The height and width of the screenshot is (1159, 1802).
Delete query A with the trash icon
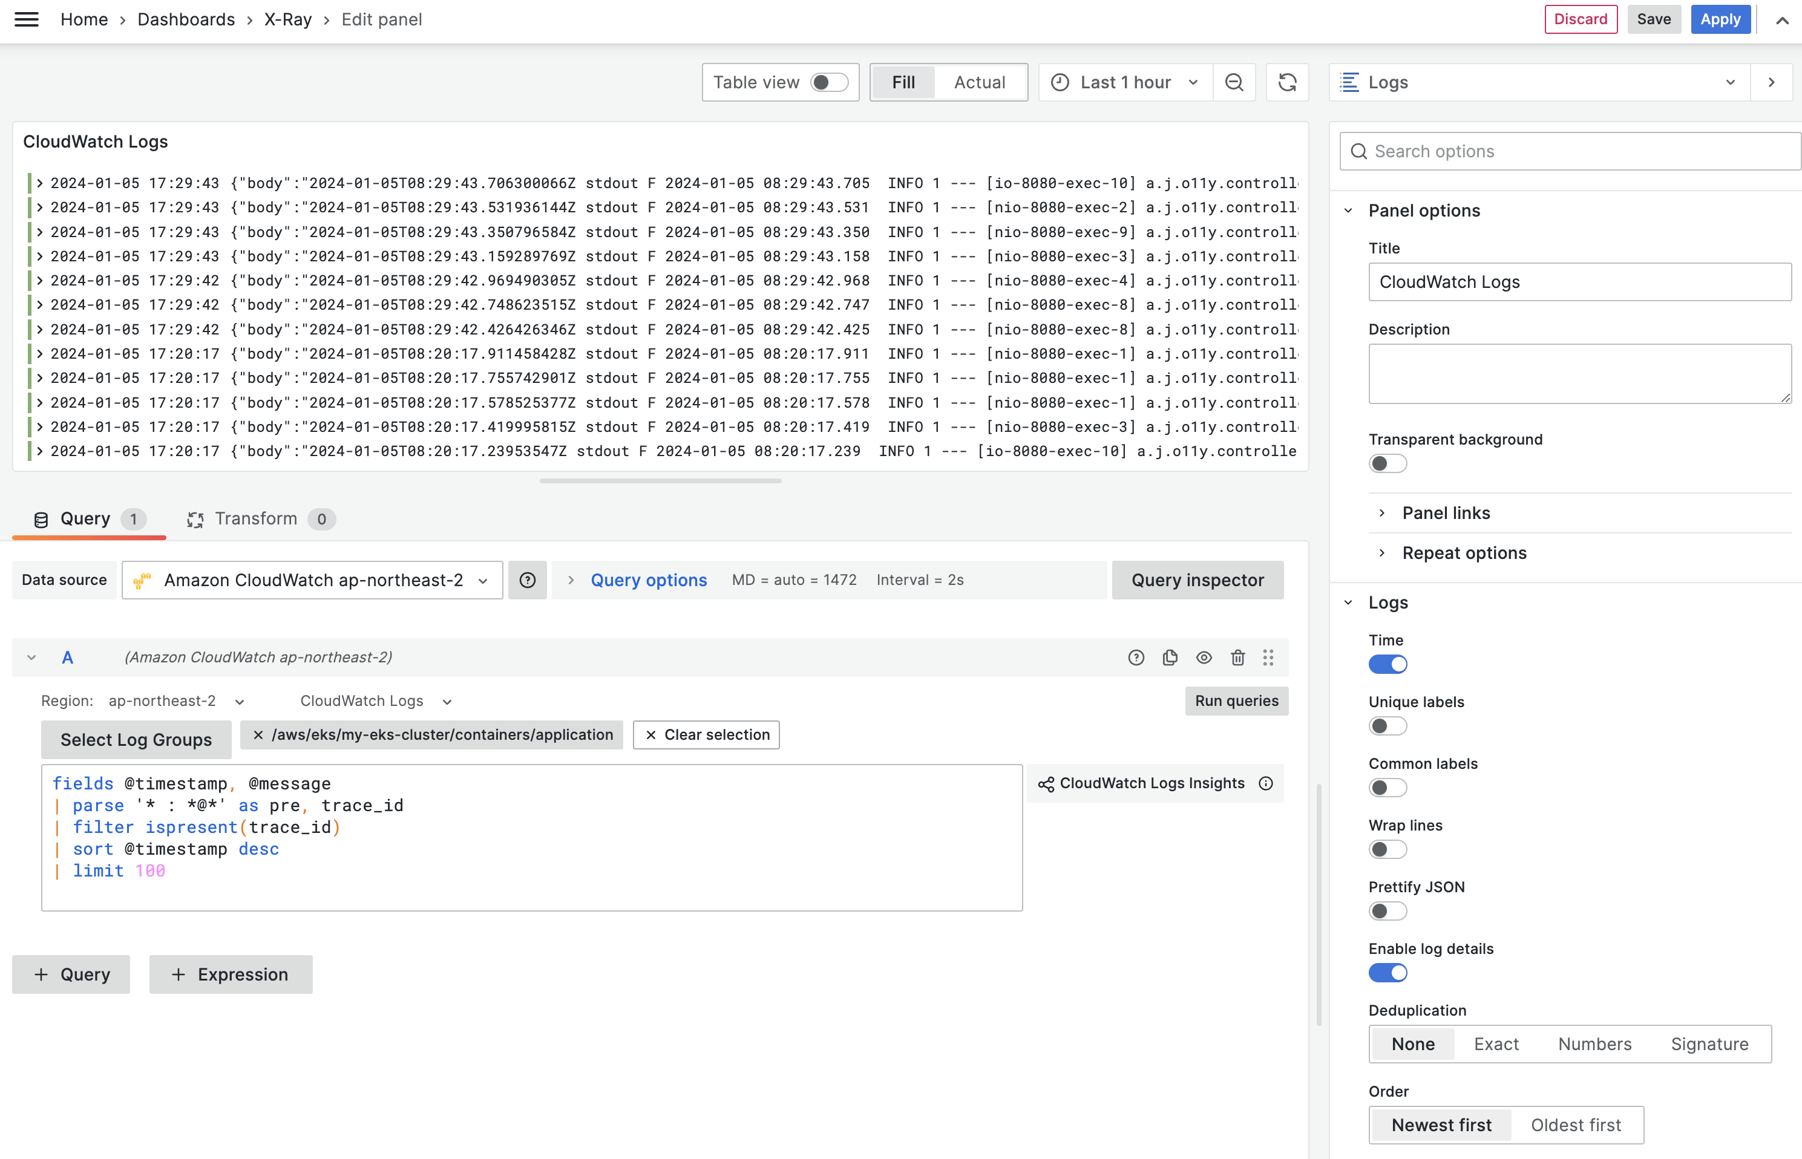tap(1237, 657)
